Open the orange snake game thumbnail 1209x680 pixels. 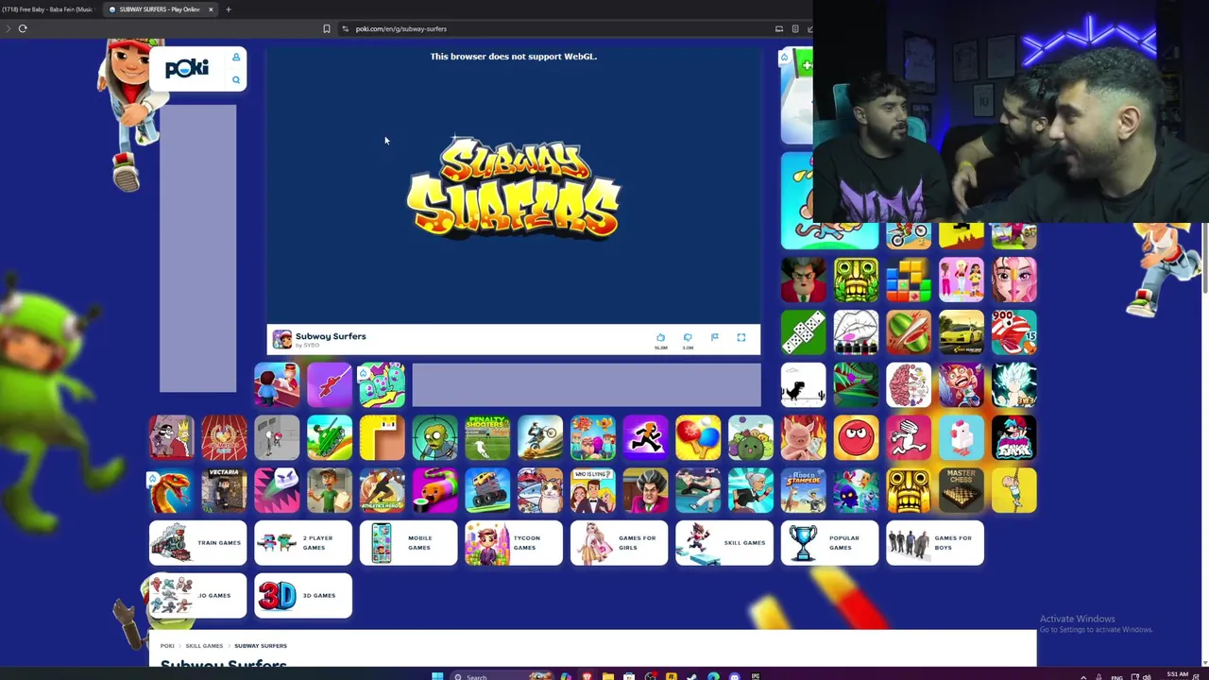pos(171,490)
